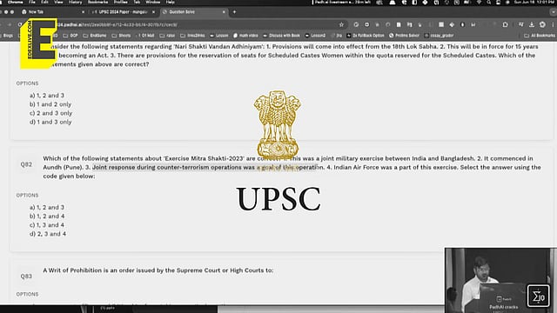Viewport: 557px width, 313px height.
Task: Open the Help menu
Action: (171, 2)
